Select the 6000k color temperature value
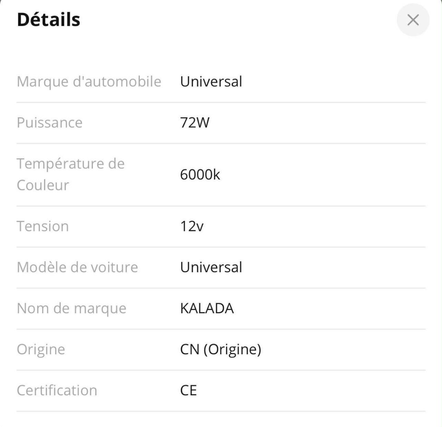Image resolution: width=442 pixels, height=427 pixels. pyautogui.click(x=200, y=175)
